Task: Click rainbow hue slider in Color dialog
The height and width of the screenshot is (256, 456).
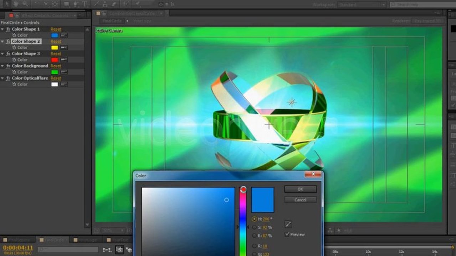Action: pos(243,221)
